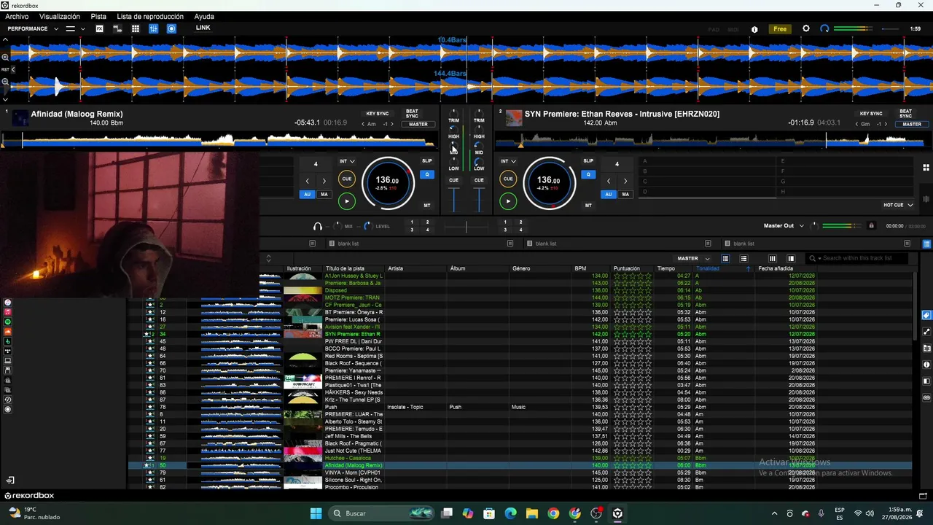This screenshot has width=933, height=525.
Task: Open column layout icon in browser toolbar
Action: tap(773, 258)
